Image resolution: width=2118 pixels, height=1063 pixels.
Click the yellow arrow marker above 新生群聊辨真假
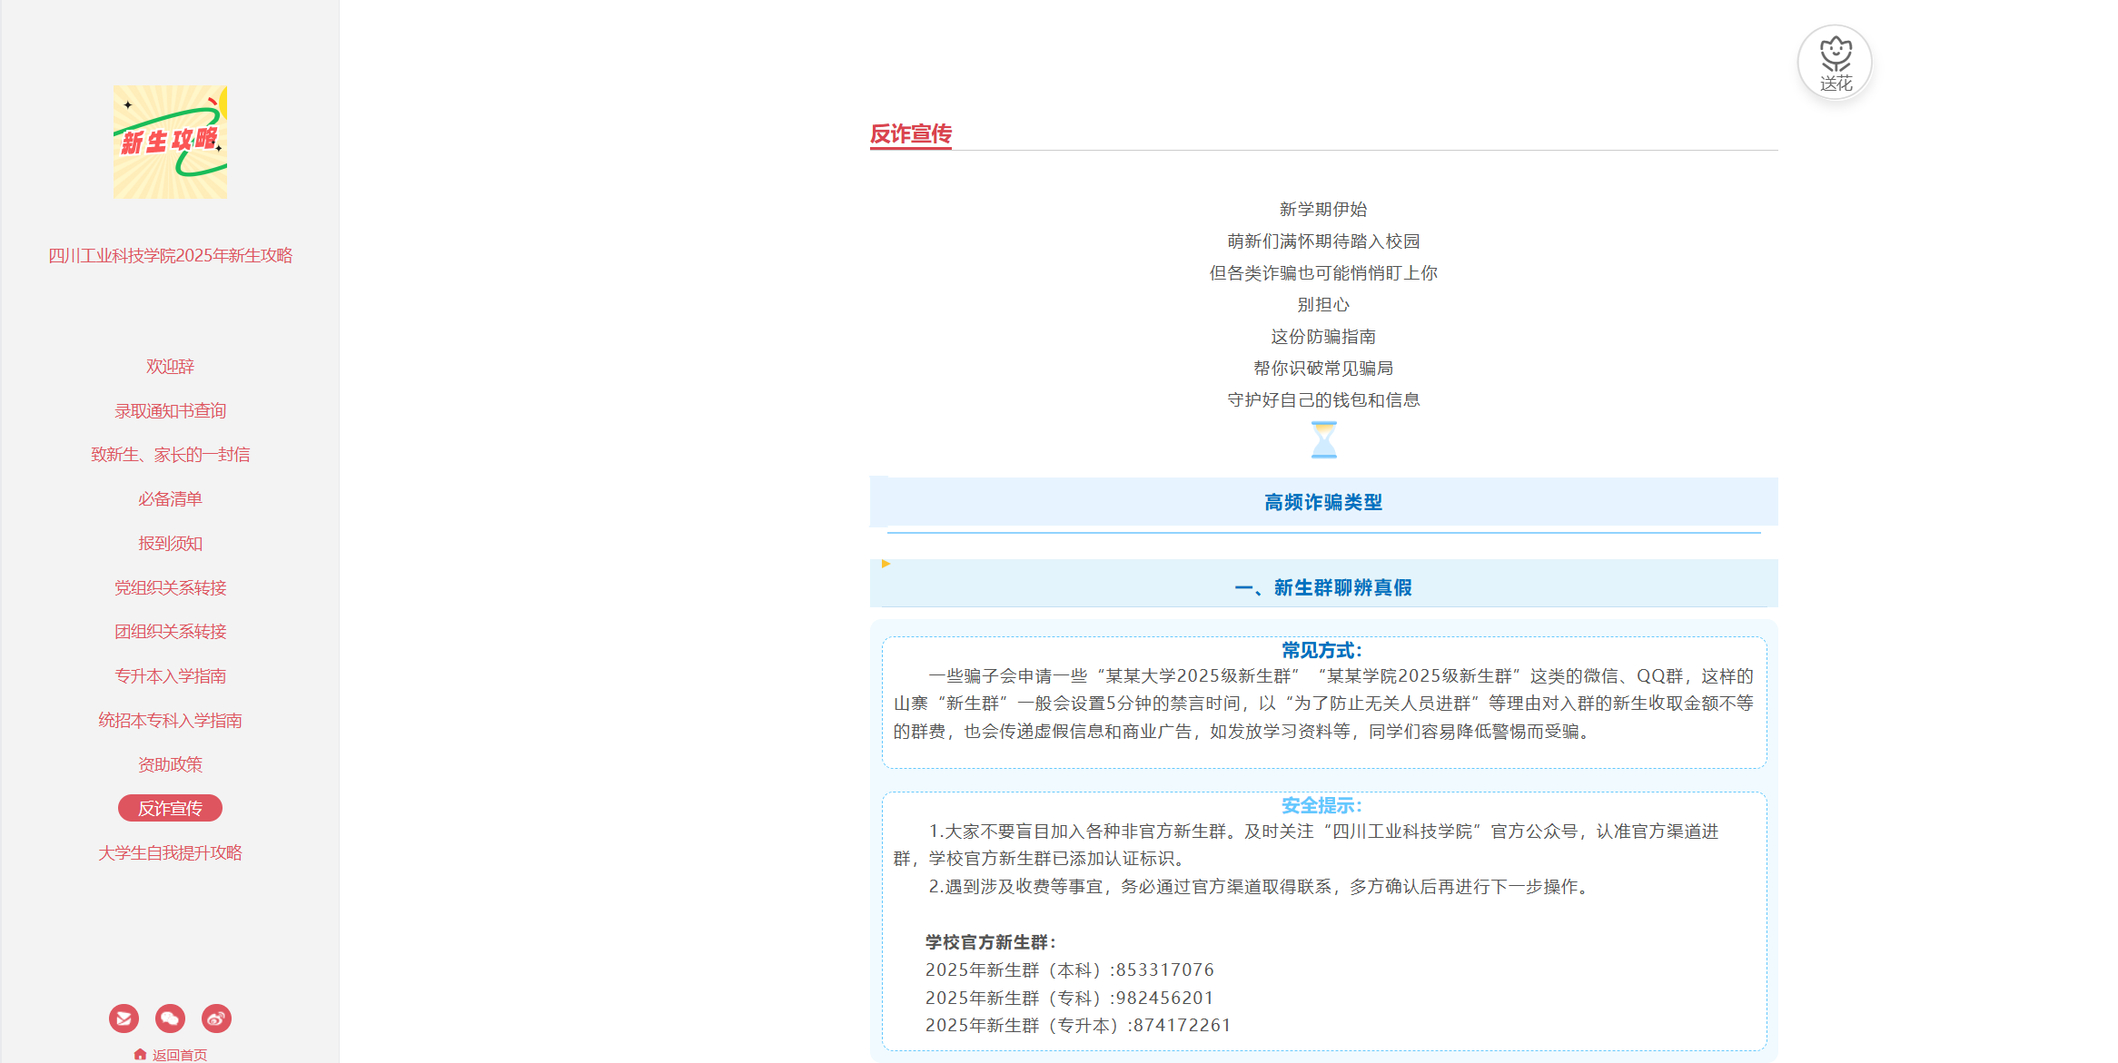pos(886,564)
